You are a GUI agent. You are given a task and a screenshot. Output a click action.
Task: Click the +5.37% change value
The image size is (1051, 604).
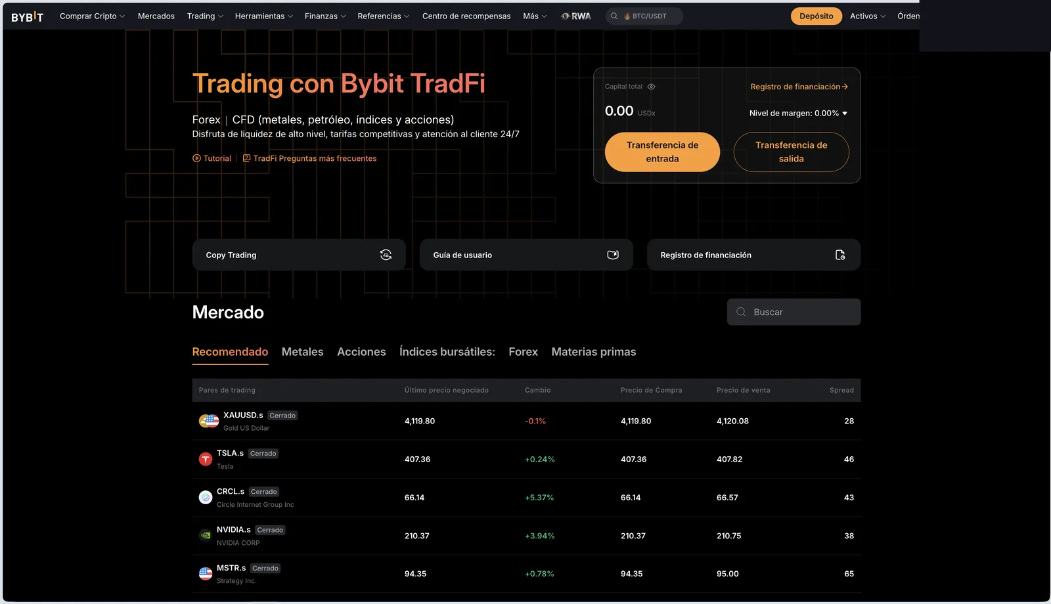click(539, 498)
